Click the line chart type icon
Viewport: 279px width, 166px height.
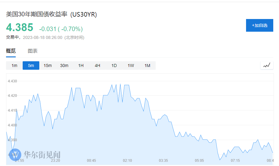pyautogui.click(x=267, y=65)
